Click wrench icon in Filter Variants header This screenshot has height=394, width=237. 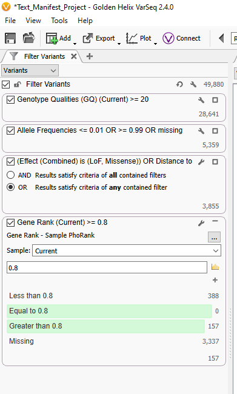(x=193, y=84)
